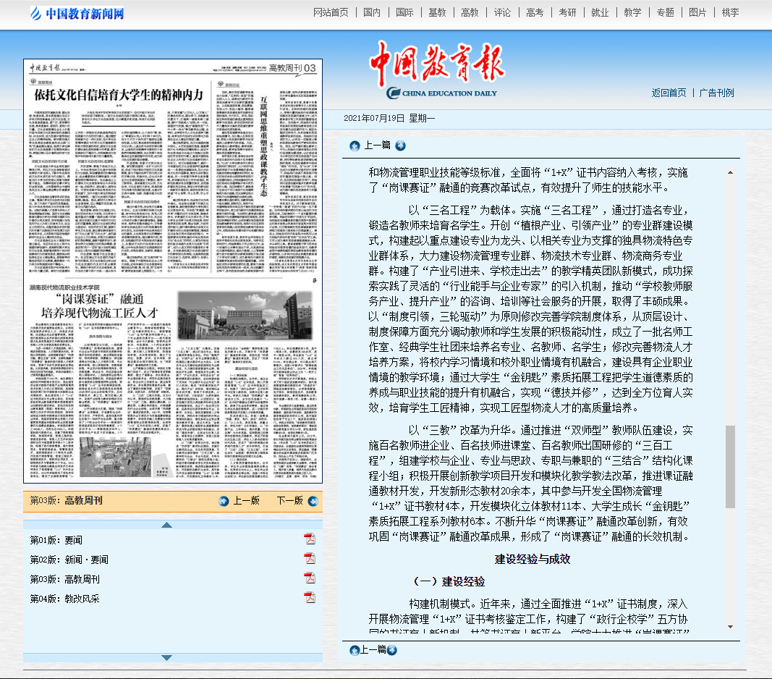Open 国内 navigation item
This screenshot has height=679, width=772.
point(372,12)
